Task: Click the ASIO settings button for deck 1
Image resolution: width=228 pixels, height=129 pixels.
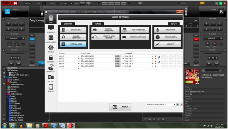Action: pyautogui.click(x=117, y=56)
